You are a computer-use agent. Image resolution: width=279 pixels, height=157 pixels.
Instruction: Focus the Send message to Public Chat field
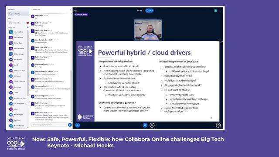pos(49,125)
